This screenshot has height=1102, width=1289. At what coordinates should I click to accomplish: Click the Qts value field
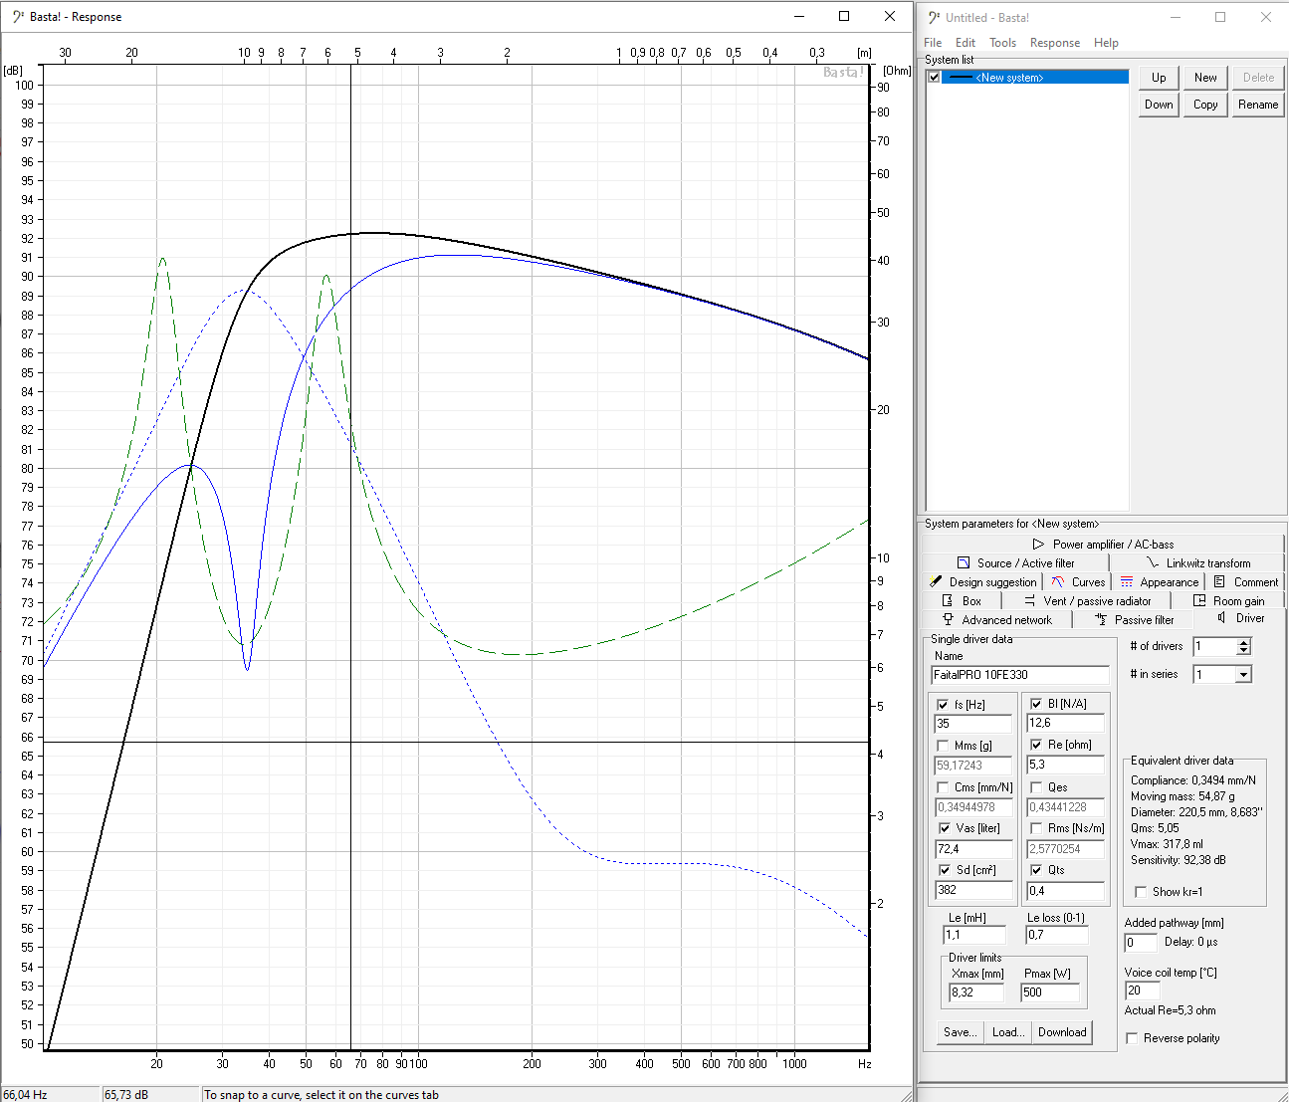click(1066, 890)
